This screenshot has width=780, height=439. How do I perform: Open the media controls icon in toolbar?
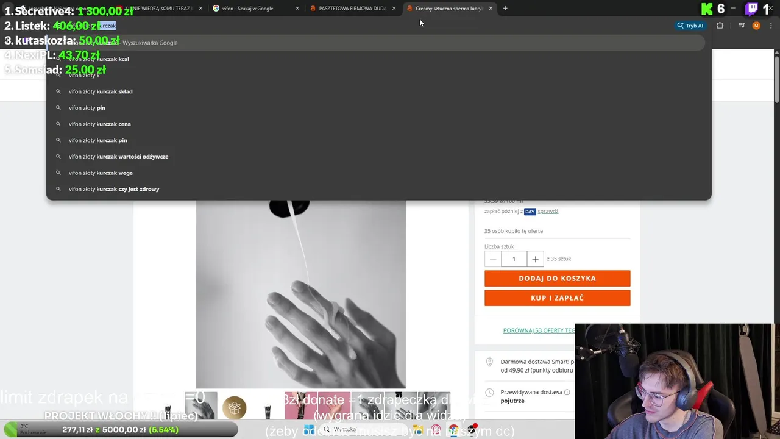pos(742,26)
